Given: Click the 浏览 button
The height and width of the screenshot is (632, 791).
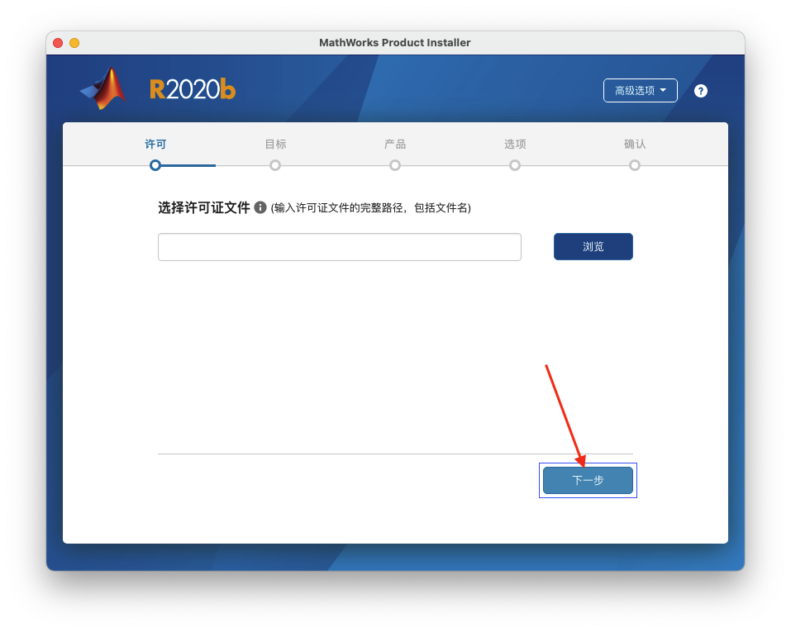Looking at the screenshot, I should 593,247.
